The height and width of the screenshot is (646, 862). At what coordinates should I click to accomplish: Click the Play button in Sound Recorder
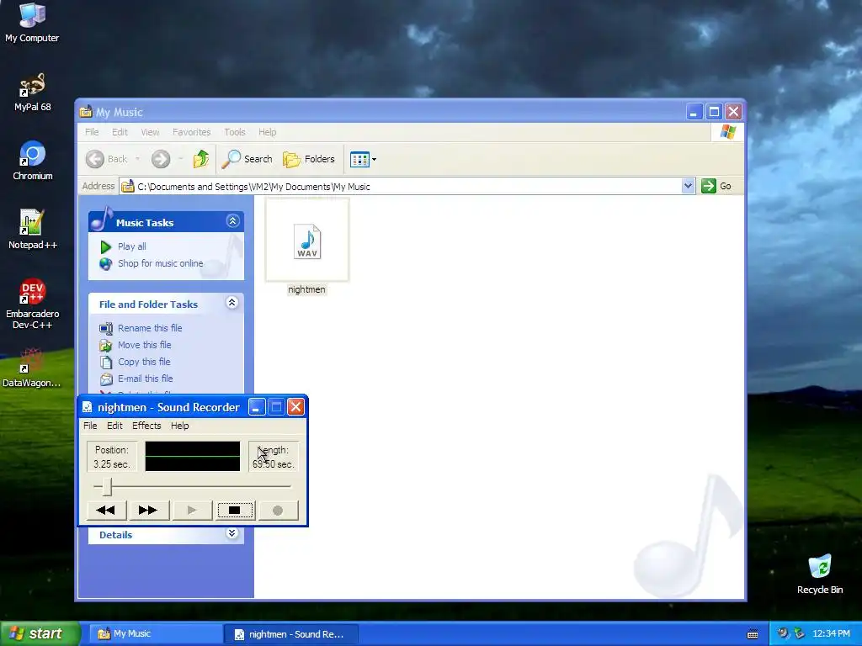point(192,511)
